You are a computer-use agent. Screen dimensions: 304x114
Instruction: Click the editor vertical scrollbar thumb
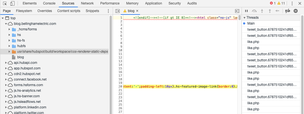[x=239, y=18]
